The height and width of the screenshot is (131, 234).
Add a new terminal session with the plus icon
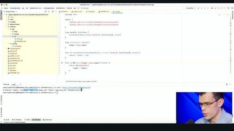pos(20,84)
